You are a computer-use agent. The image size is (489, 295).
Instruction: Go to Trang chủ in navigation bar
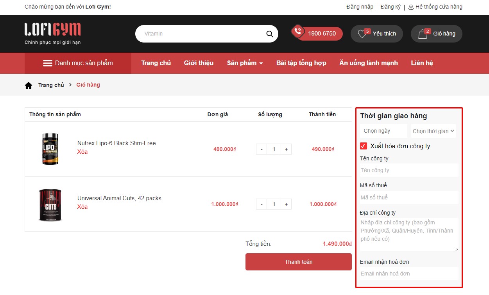(x=156, y=63)
